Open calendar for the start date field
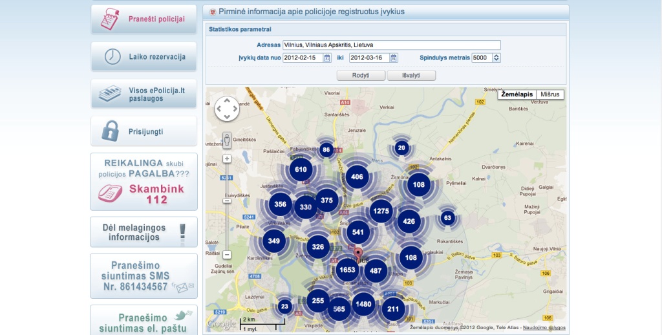662x335 pixels. point(327,58)
